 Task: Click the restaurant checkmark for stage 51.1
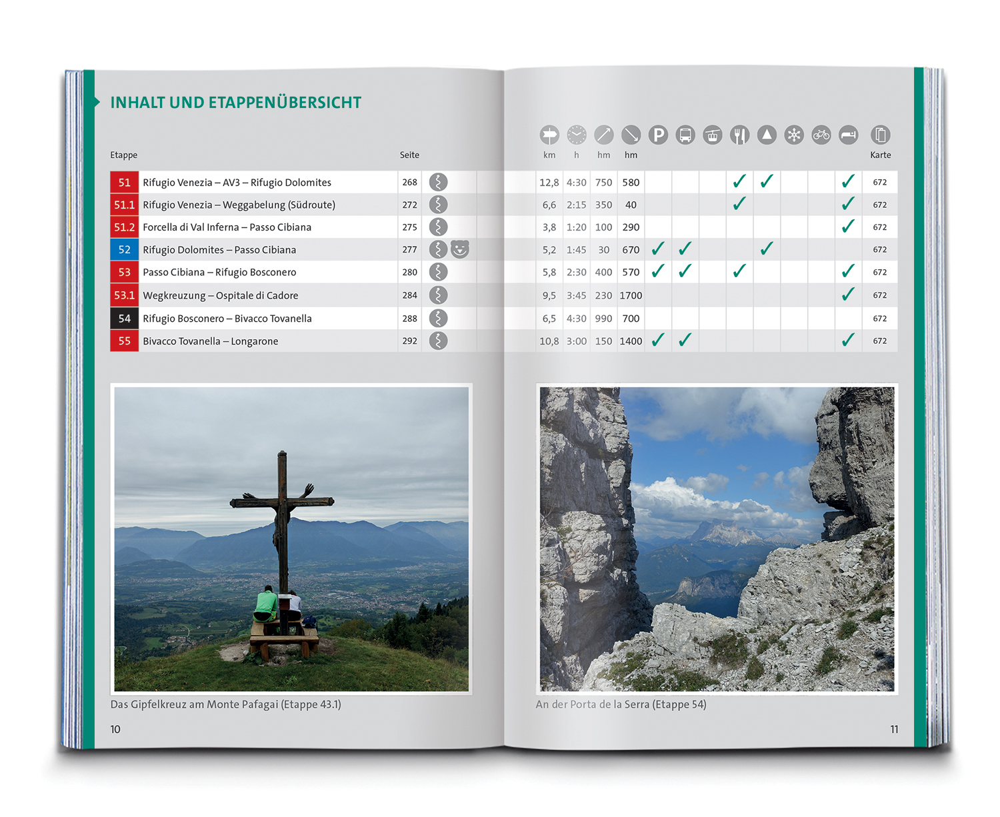(739, 204)
